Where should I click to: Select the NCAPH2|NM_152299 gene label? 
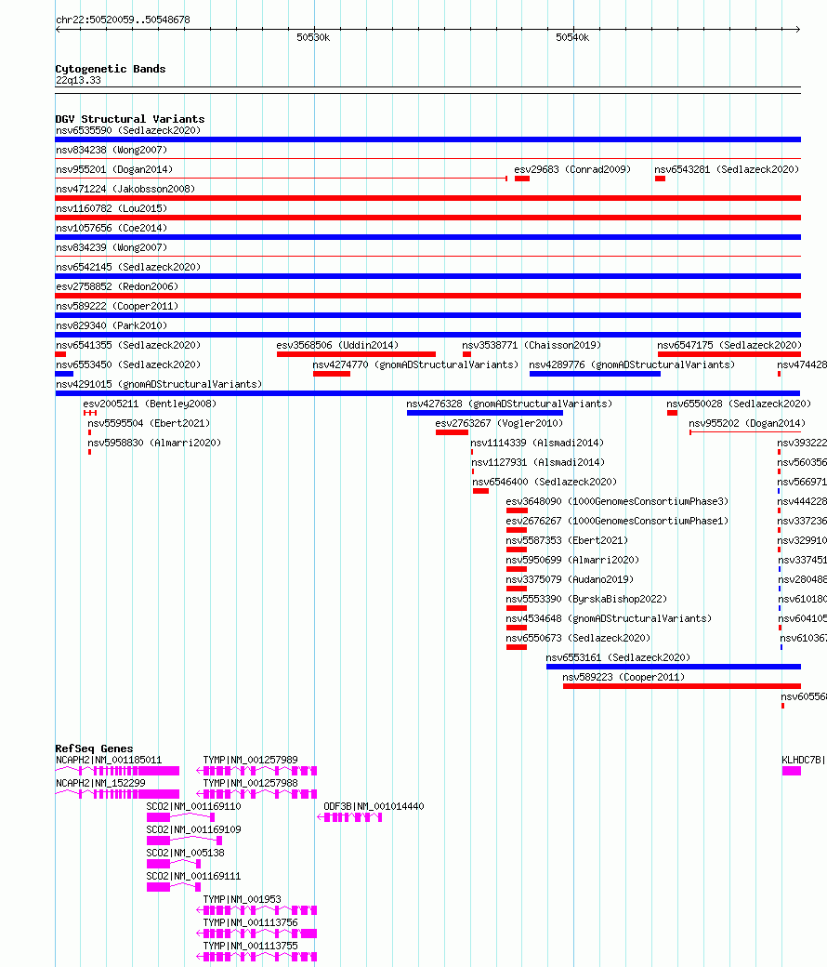click(100, 783)
